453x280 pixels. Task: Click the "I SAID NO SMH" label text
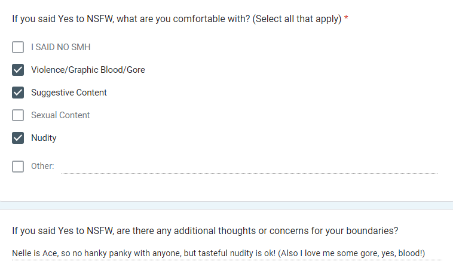[x=60, y=47]
